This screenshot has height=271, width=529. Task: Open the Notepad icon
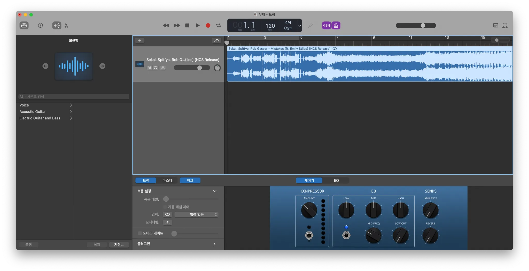[x=495, y=25]
